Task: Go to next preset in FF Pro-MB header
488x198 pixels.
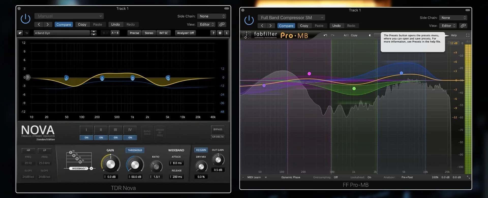Action: click(271, 26)
